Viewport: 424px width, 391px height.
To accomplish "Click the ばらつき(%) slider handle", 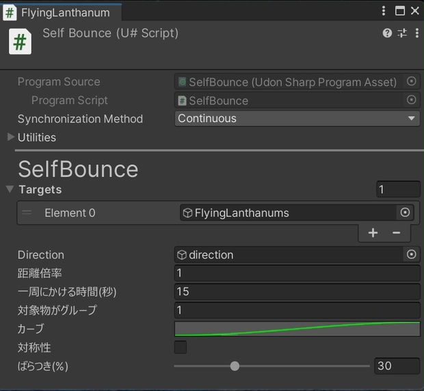I will click(235, 366).
